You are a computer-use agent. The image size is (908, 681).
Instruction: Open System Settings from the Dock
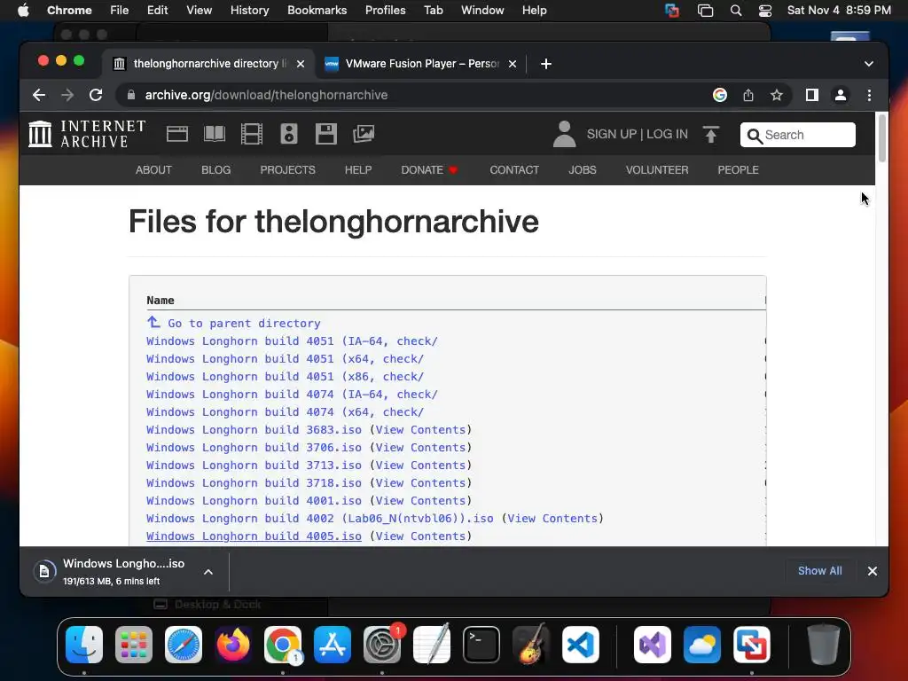[382, 645]
